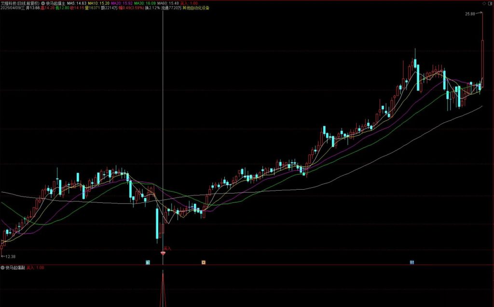Select the MA60 moving average label
494x307 pixels.
(168, 3)
